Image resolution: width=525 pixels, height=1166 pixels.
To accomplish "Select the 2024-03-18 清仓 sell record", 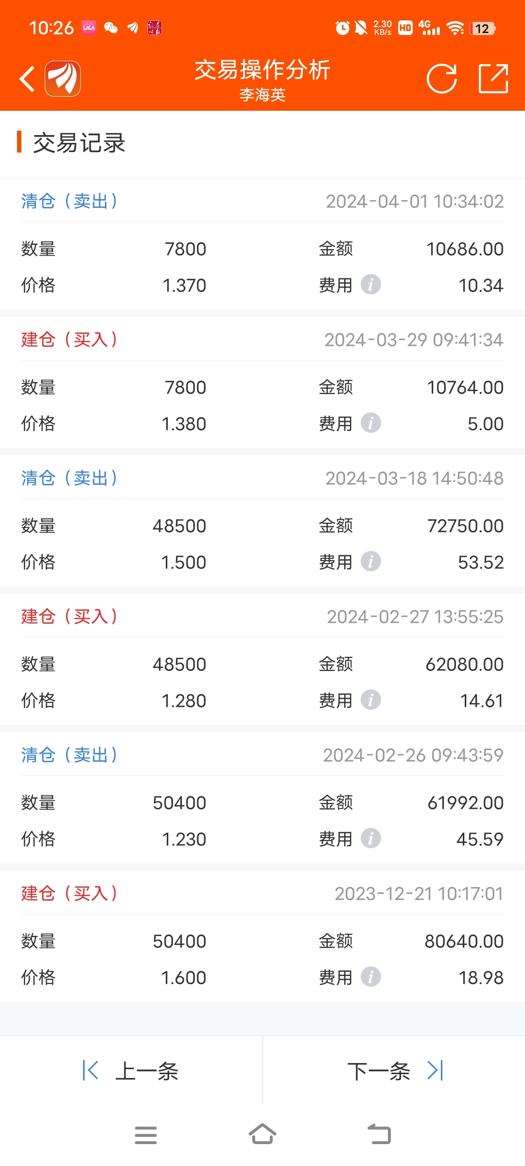I will (x=262, y=521).
